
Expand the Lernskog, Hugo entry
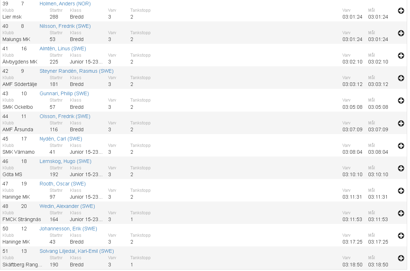(x=401, y=168)
